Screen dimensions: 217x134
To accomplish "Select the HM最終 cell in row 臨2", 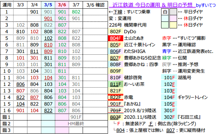I will 76,124.
